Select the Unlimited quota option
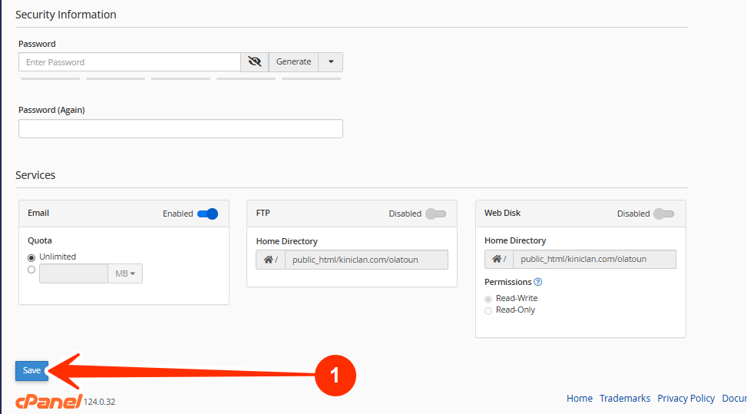Screen dimensions: 747x414 click(31, 257)
